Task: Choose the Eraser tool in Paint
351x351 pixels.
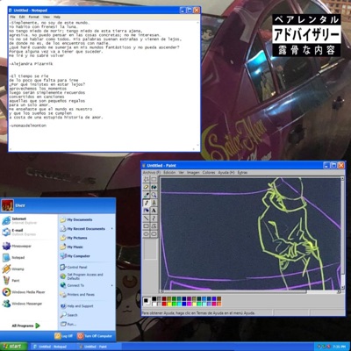Action: 147,187
